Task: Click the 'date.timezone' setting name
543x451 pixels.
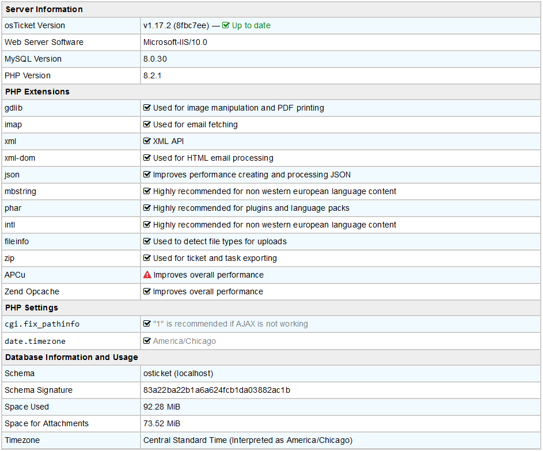Action: click(35, 341)
